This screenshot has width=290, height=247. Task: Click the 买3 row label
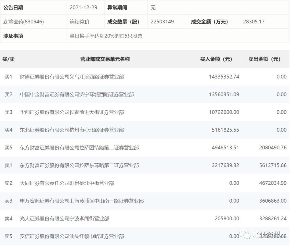[9, 112]
